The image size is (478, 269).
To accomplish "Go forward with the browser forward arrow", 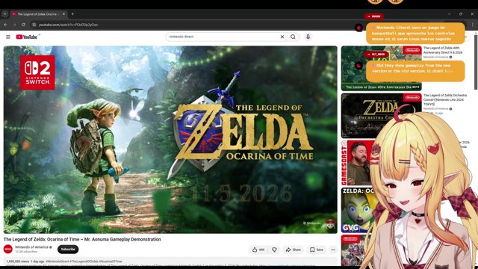I will tap(14, 25).
